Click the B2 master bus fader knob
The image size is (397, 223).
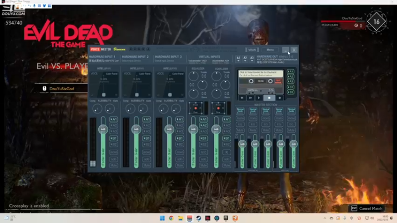[x=293, y=144]
